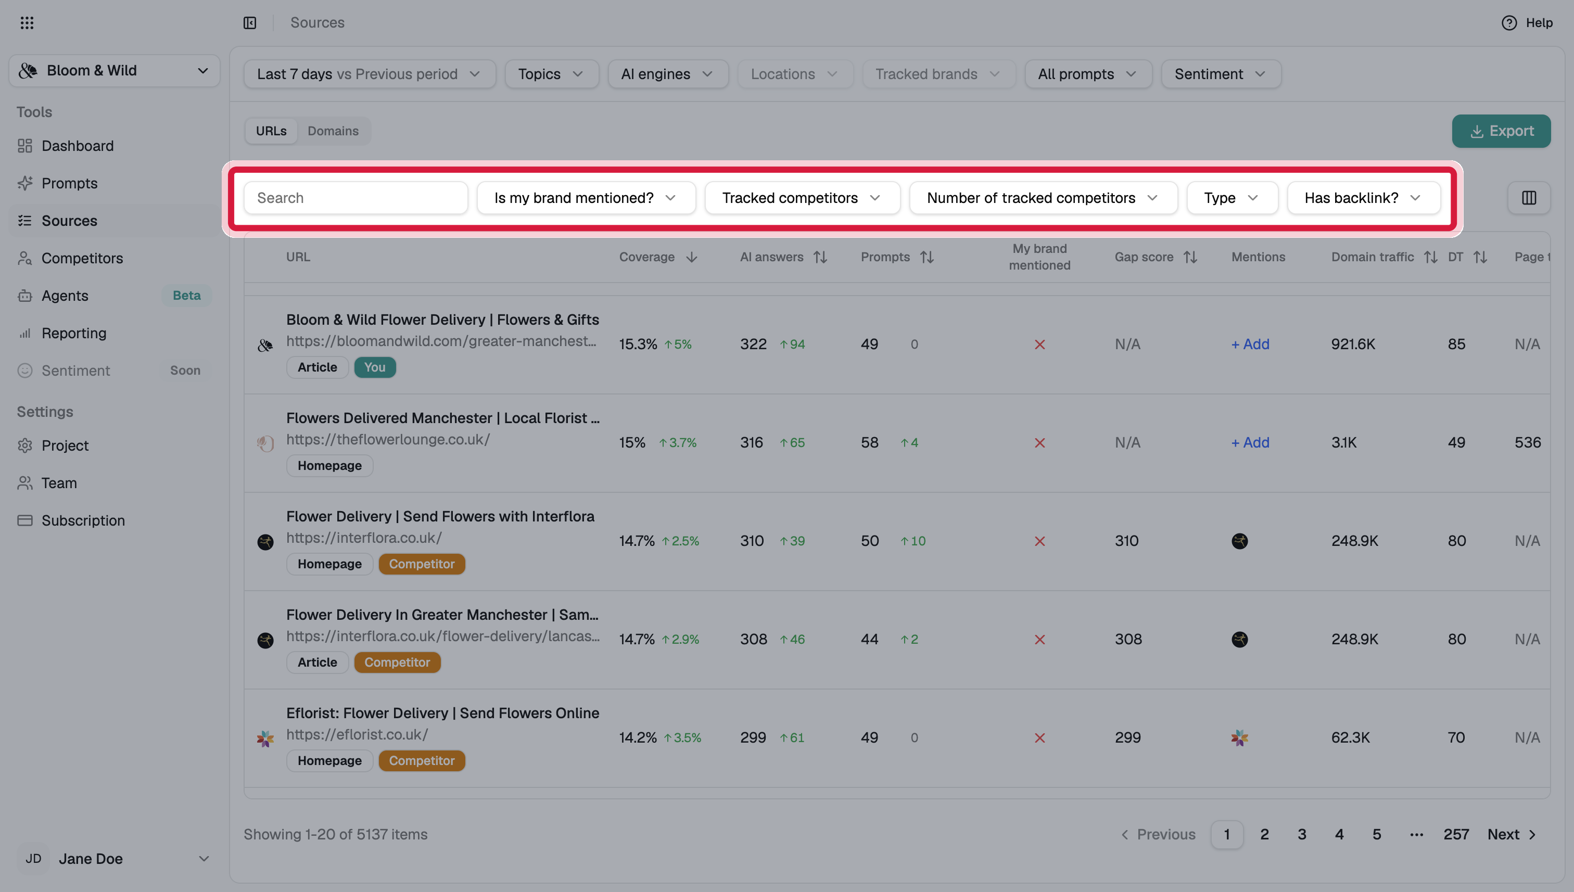1574x892 pixels.
Task: Click the Eflorist row favicon
Action: tap(265, 738)
